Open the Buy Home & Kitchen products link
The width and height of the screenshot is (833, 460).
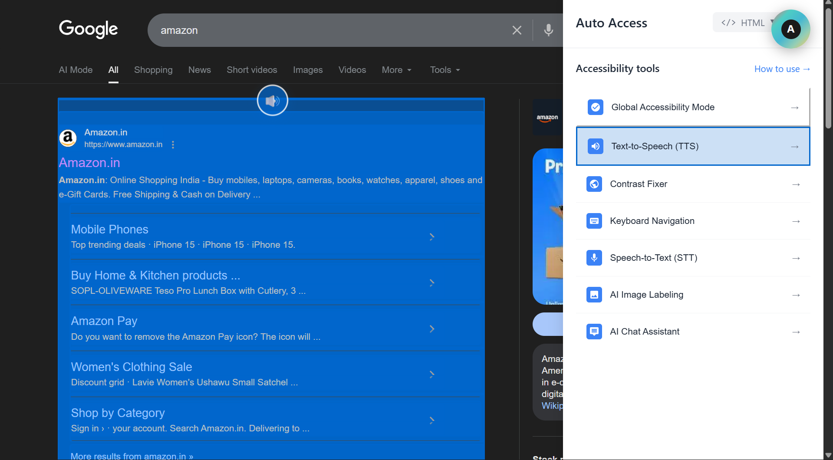click(155, 275)
